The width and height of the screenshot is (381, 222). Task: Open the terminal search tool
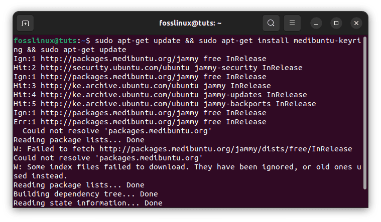(271, 23)
